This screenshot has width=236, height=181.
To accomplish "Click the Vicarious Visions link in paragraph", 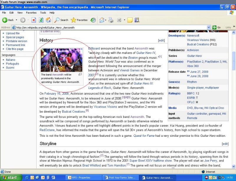I will tap(105, 107).
